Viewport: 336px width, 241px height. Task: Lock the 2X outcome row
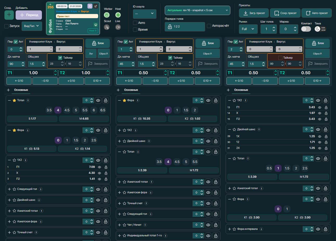326,148
